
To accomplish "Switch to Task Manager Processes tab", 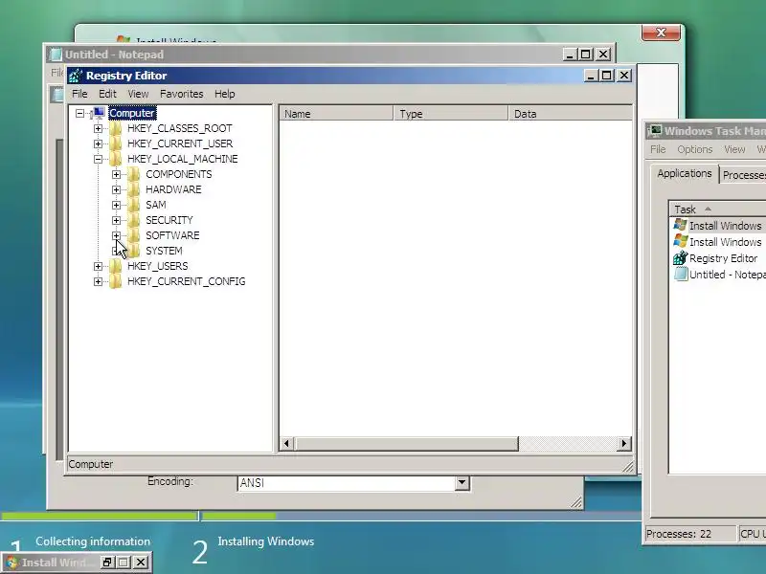I will tap(744, 175).
